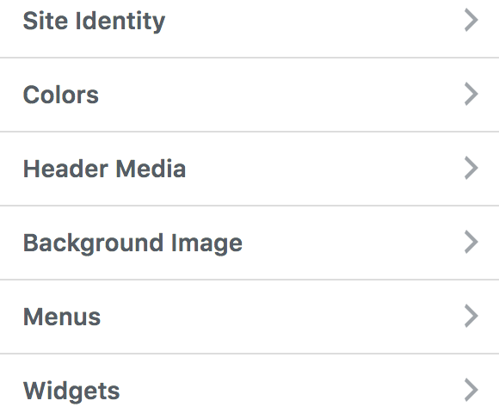The width and height of the screenshot is (499, 413).
Task: Select the Header Media label
Action: 104,169
